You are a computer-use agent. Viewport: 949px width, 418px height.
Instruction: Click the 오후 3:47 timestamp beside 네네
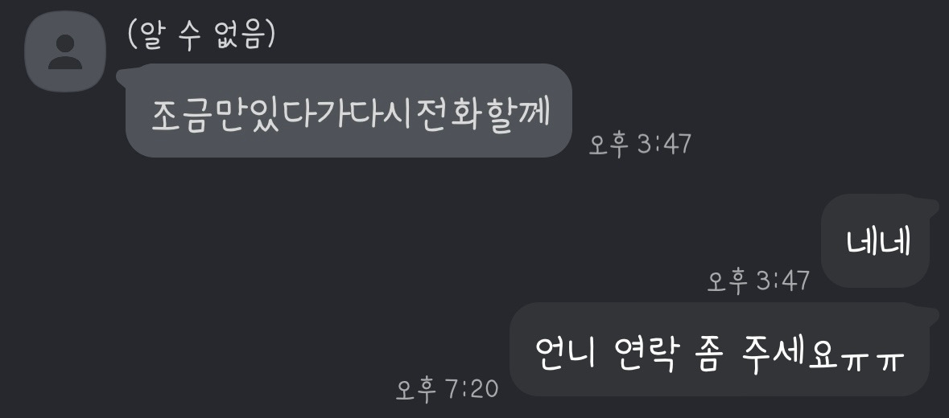[x=758, y=281]
